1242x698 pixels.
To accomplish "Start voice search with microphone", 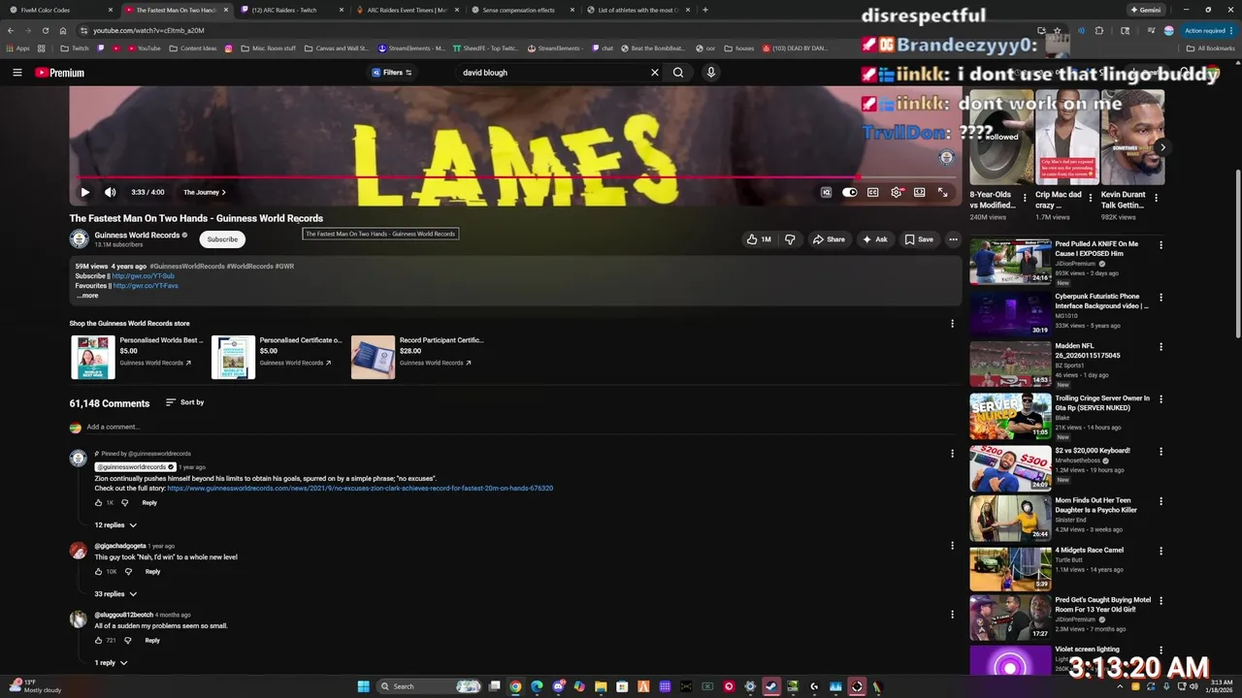I will [x=711, y=73].
